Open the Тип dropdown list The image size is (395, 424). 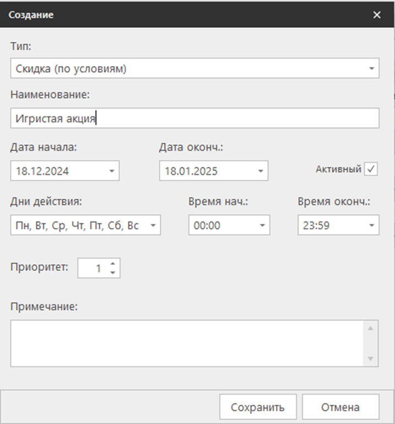(x=371, y=69)
